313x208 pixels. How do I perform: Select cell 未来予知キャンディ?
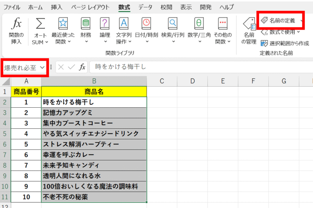[94, 165]
